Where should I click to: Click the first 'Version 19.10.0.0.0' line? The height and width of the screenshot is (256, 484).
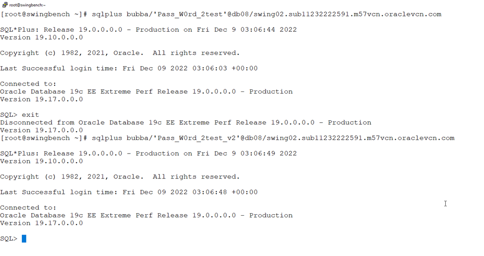41,37
